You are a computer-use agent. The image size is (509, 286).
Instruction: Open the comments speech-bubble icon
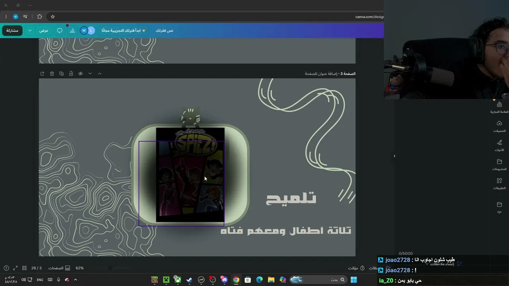[x=60, y=31]
